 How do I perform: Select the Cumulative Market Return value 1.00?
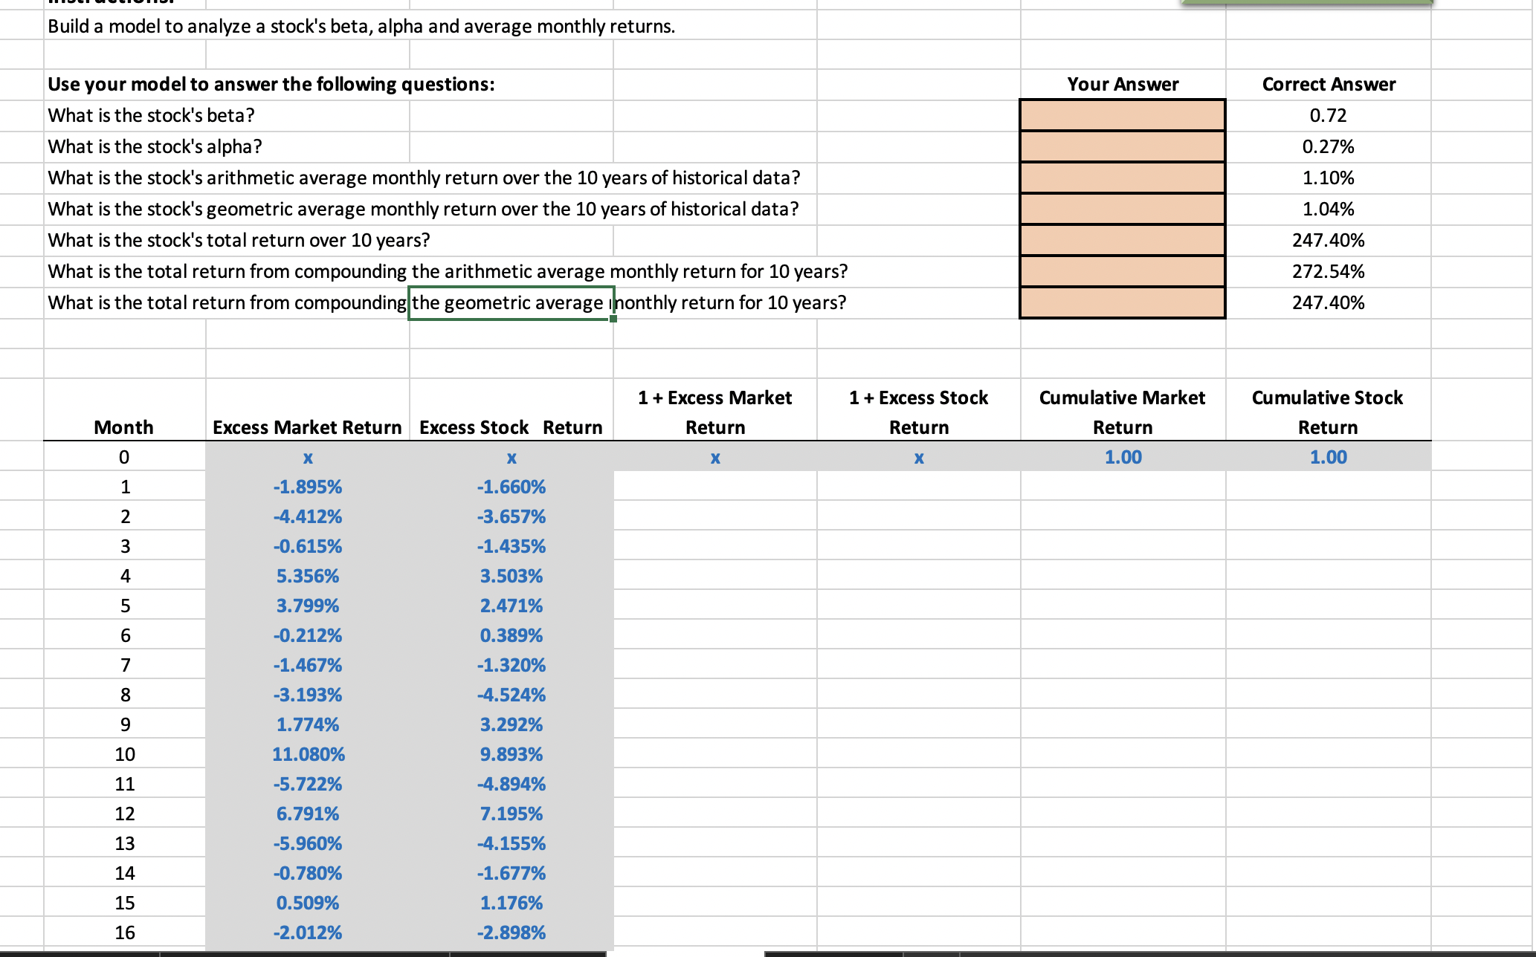coord(1123,457)
